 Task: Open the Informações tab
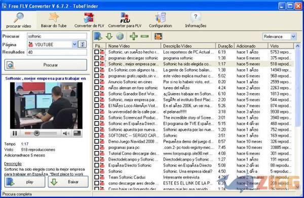point(196,20)
